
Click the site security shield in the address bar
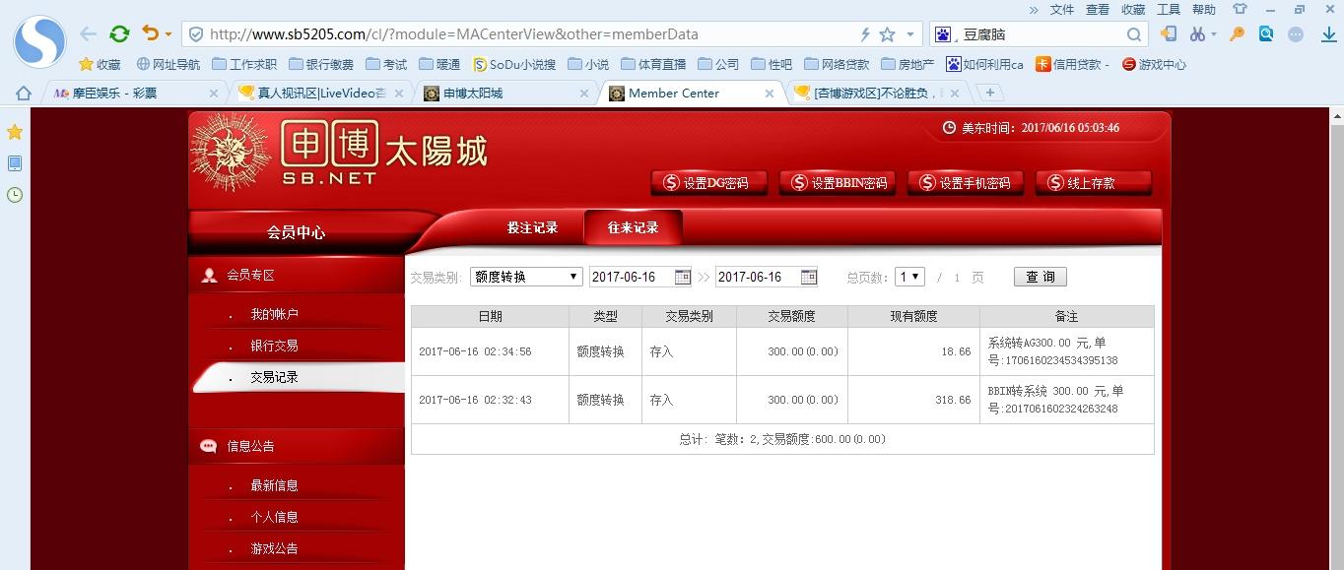(x=196, y=34)
